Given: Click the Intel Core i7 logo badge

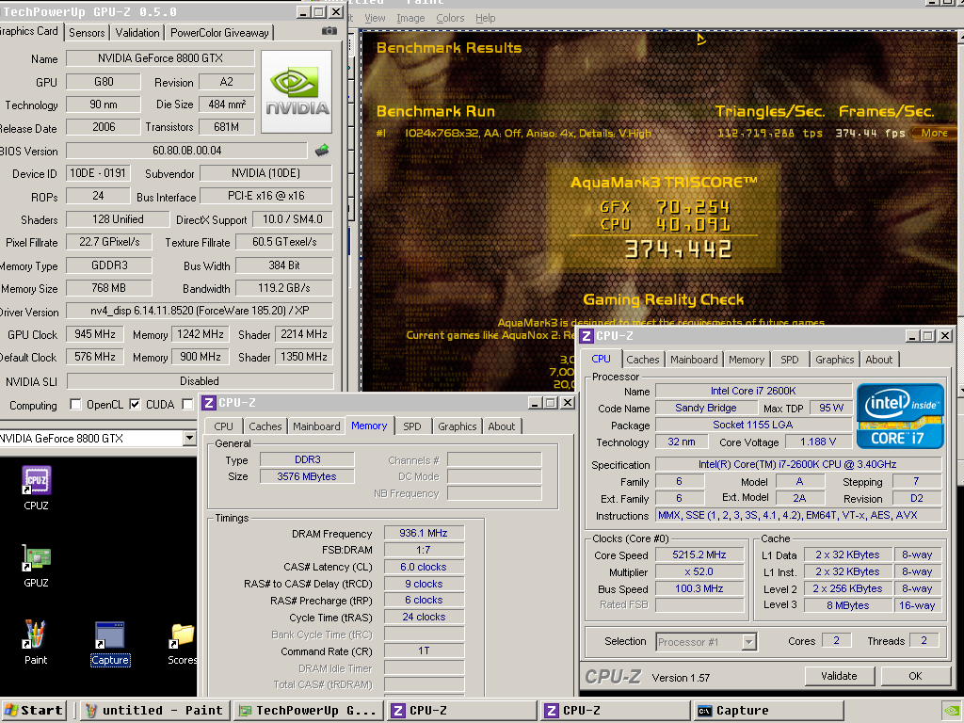Looking at the screenshot, I should (900, 416).
